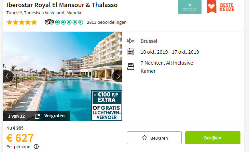249x152 pixels.
Task: Open the Vergroten photo enlarger
Action: tap(50, 116)
